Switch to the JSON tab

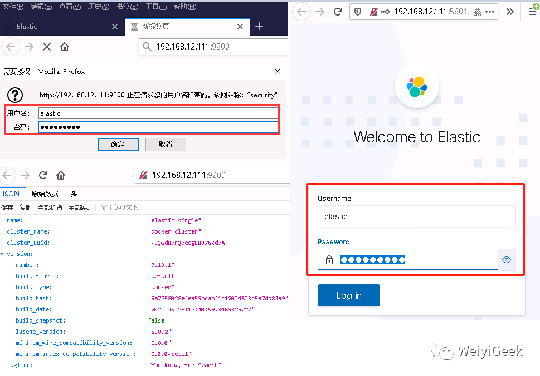click(11, 194)
